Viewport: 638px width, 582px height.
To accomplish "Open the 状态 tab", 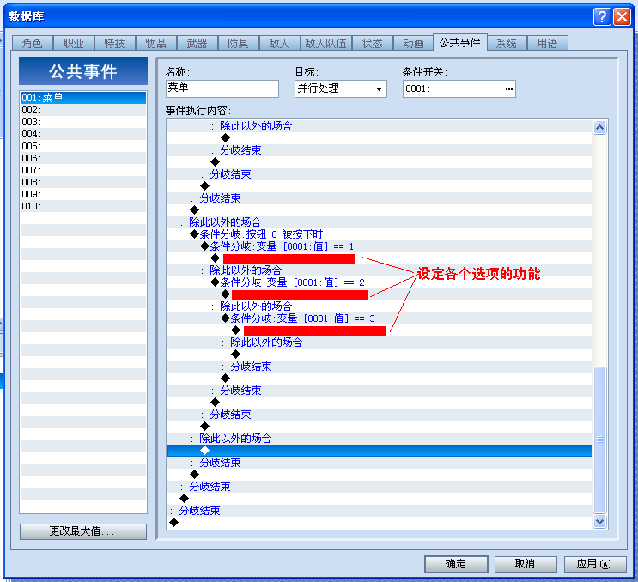I will click(x=373, y=43).
